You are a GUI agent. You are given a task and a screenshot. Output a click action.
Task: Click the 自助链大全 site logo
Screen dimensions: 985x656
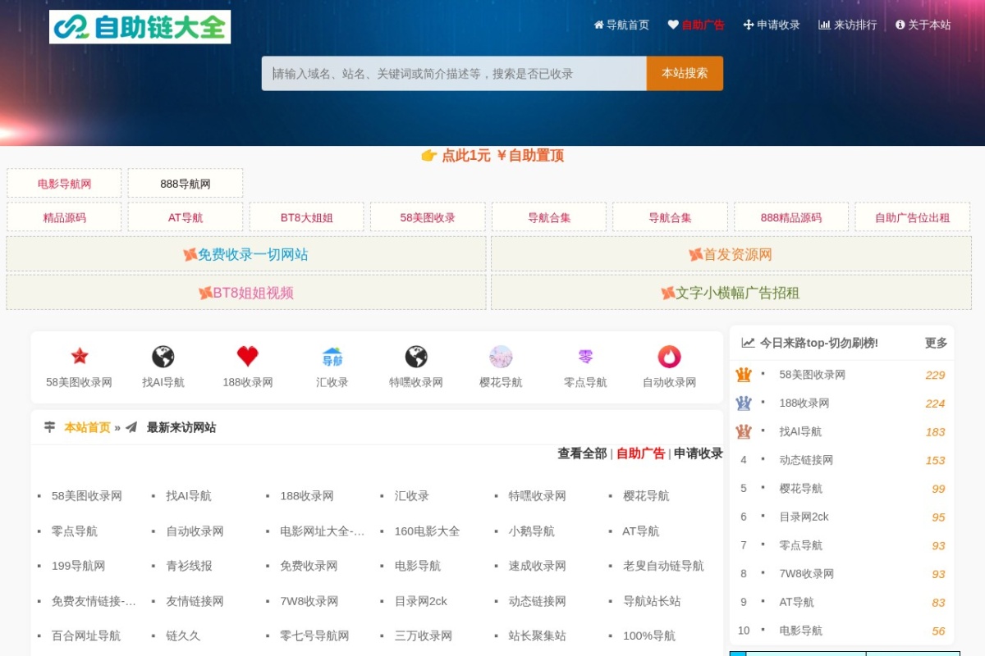(140, 27)
